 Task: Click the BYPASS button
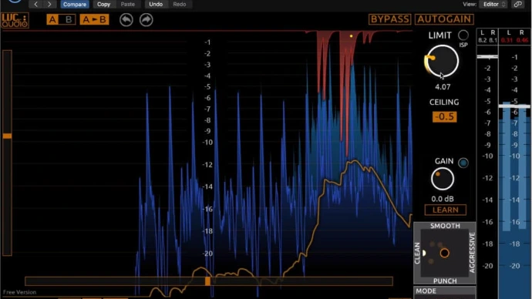(390, 19)
